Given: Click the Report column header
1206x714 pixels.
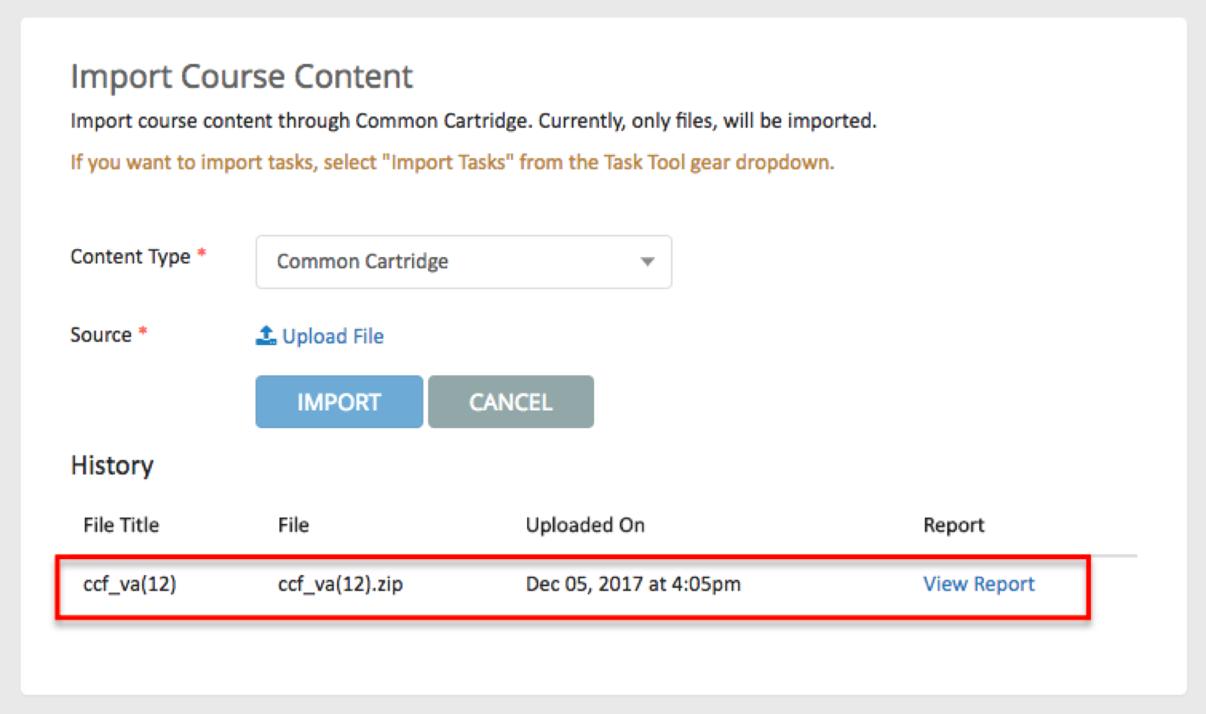Looking at the screenshot, I should tap(953, 525).
